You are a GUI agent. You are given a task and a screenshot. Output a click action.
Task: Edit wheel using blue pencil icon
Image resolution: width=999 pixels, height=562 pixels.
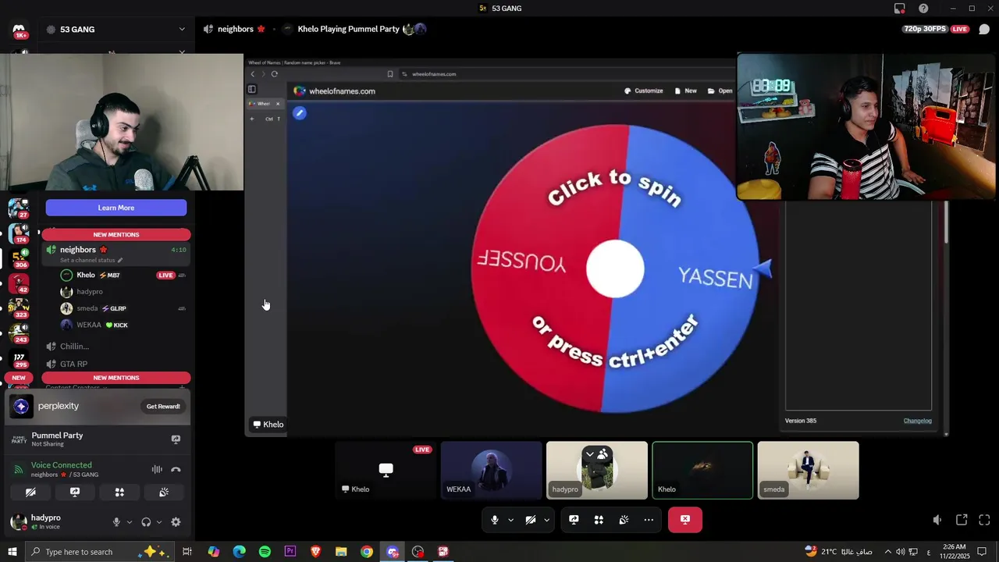[x=300, y=113]
